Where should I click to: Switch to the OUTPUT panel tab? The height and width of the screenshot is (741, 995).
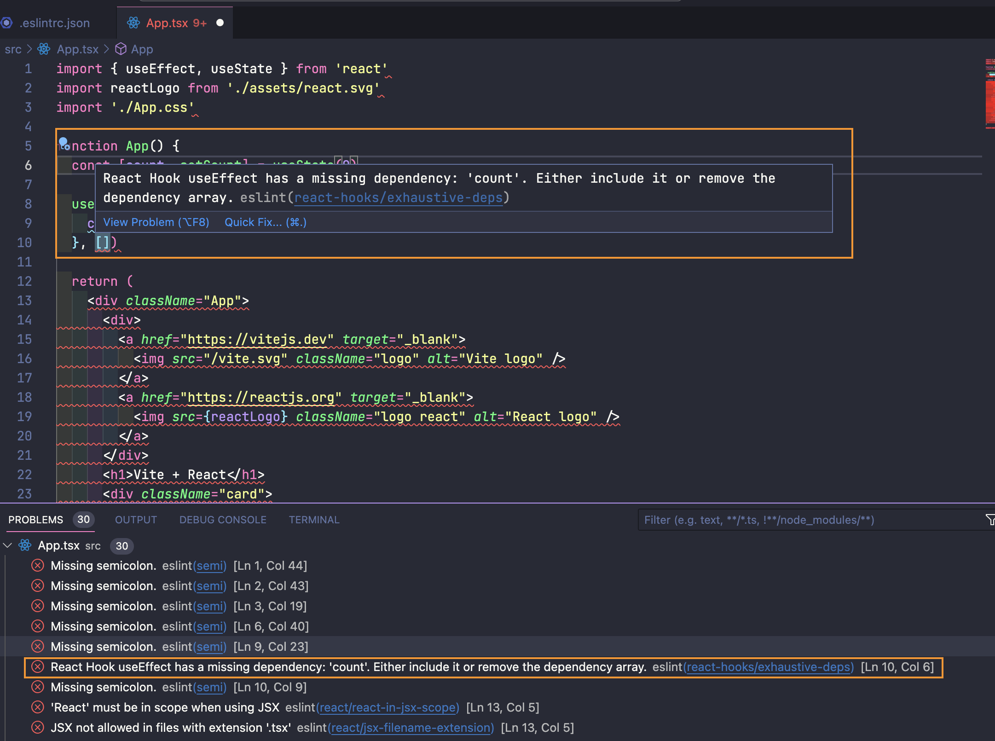point(136,520)
